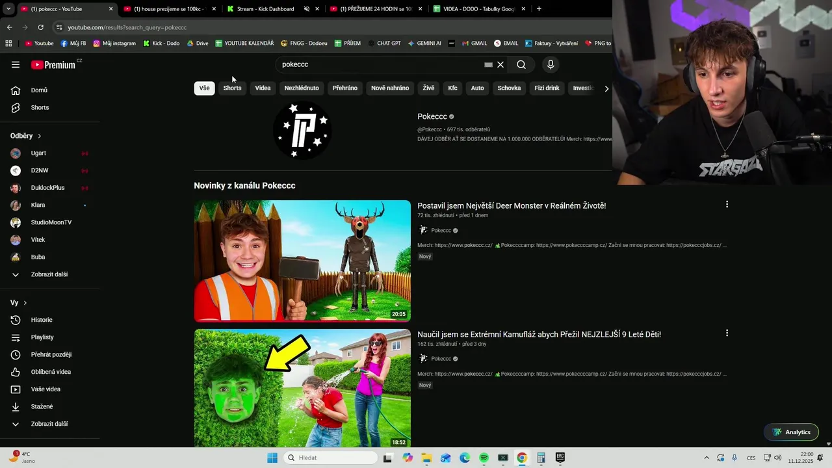832x468 pixels.
Task: Open options menu for Kamufláž video
Action: pyautogui.click(x=727, y=333)
